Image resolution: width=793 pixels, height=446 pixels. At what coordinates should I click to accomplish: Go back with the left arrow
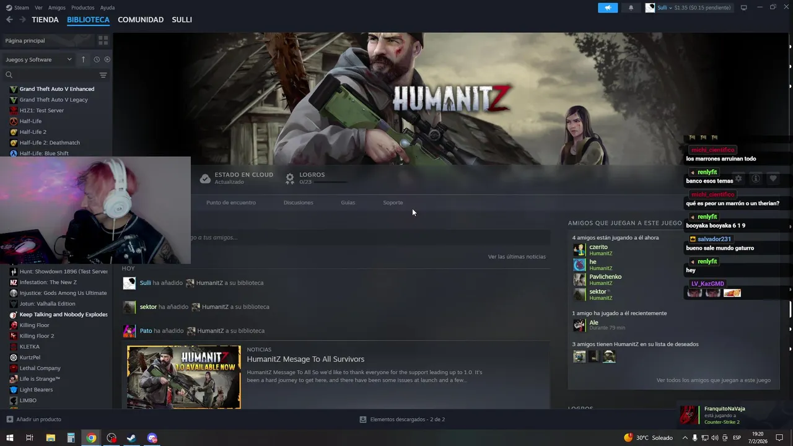9,20
